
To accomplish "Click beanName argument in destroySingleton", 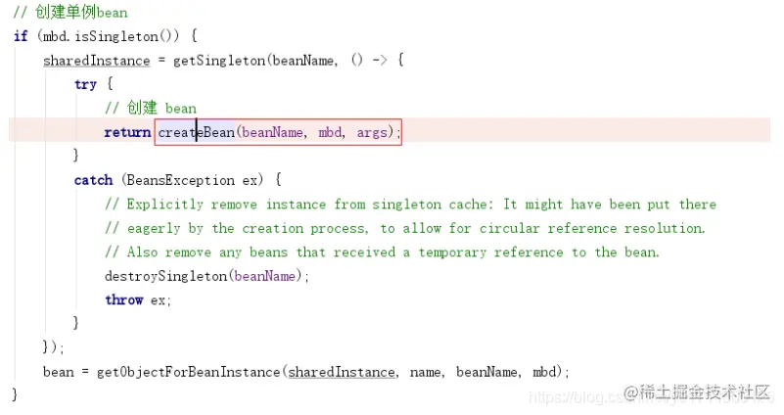I will 265,276.
